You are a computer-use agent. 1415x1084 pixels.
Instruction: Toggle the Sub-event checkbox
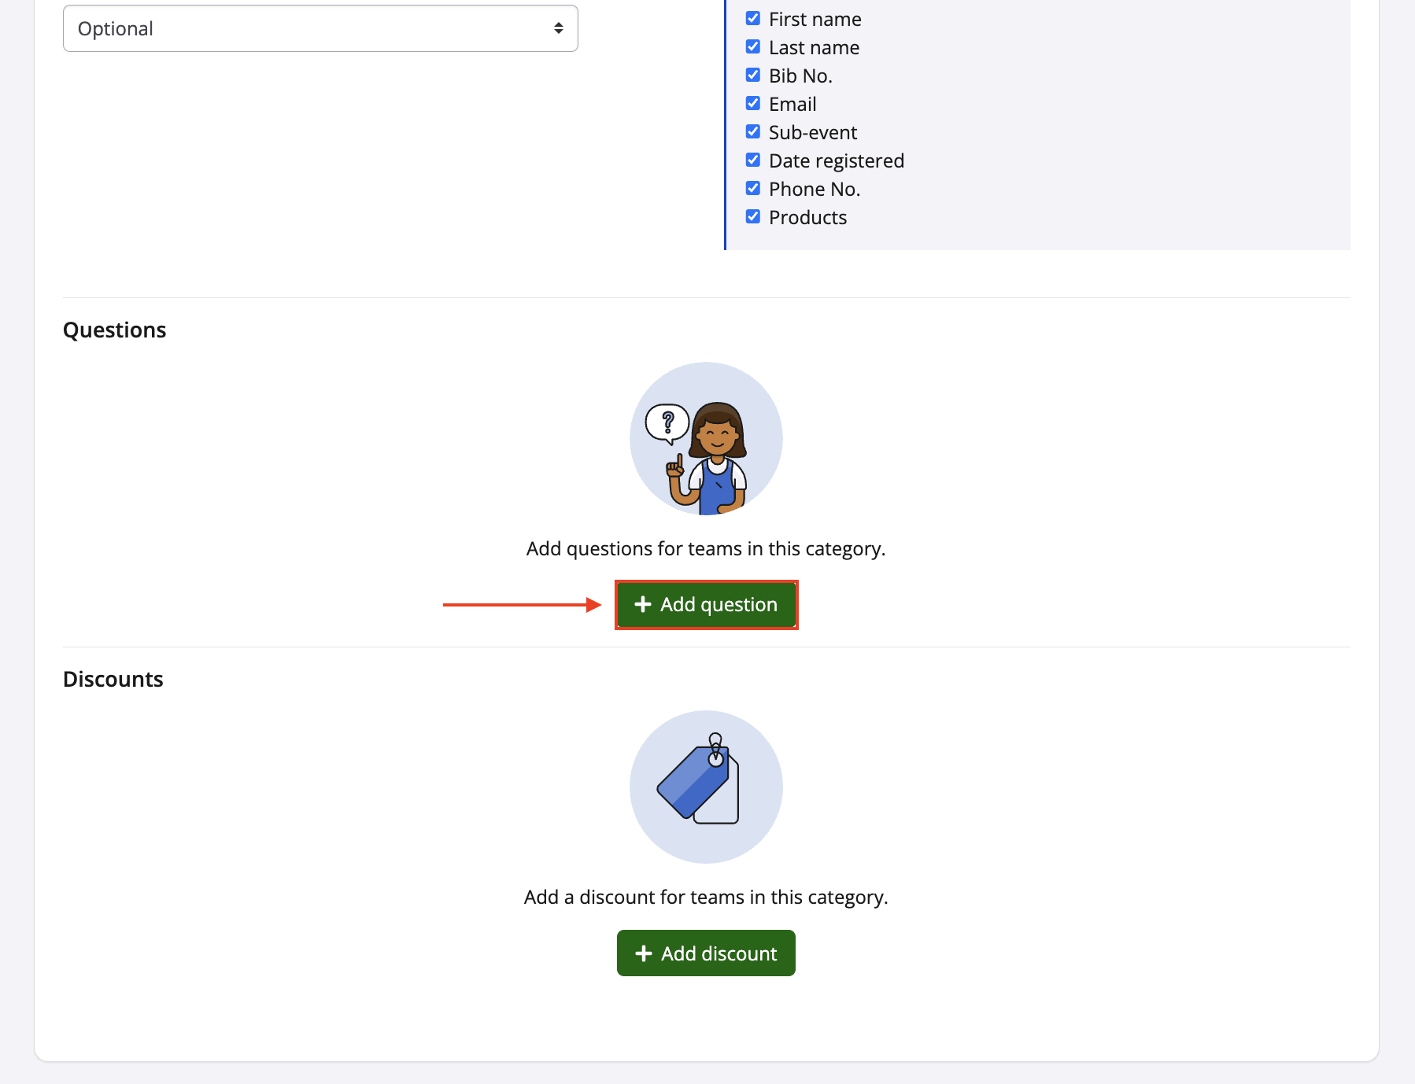pos(753,132)
